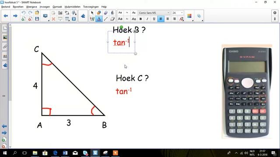This screenshot has height=157, width=280.
Task: Set text alignment to right
Action: pos(174,19)
